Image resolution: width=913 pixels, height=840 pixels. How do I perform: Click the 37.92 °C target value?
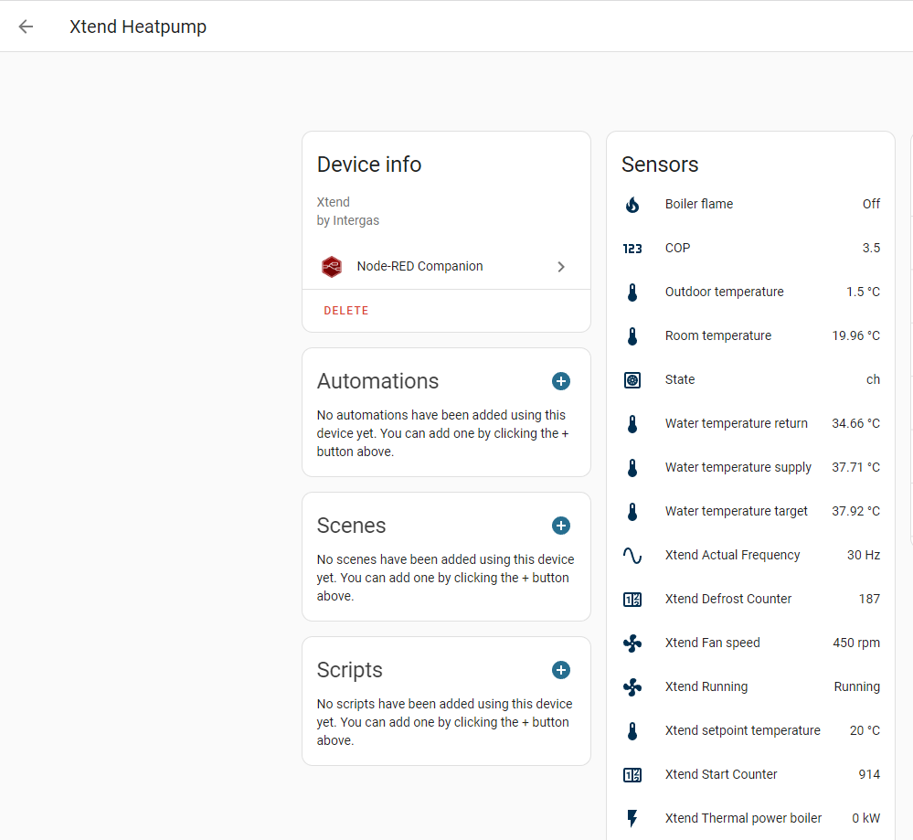pyautogui.click(x=856, y=511)
